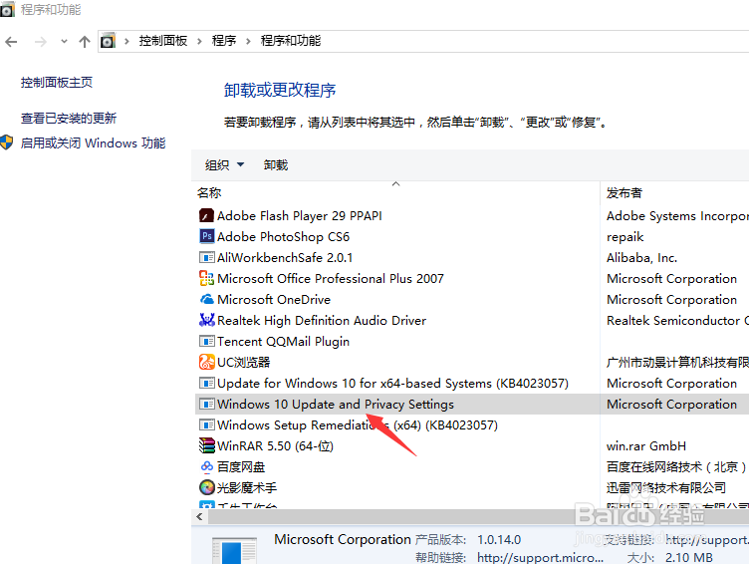Select Update for Windows 10 x64-based Systems entry
Image resolution: width=749 pixels, height=564 pixels.
[392, 384]
